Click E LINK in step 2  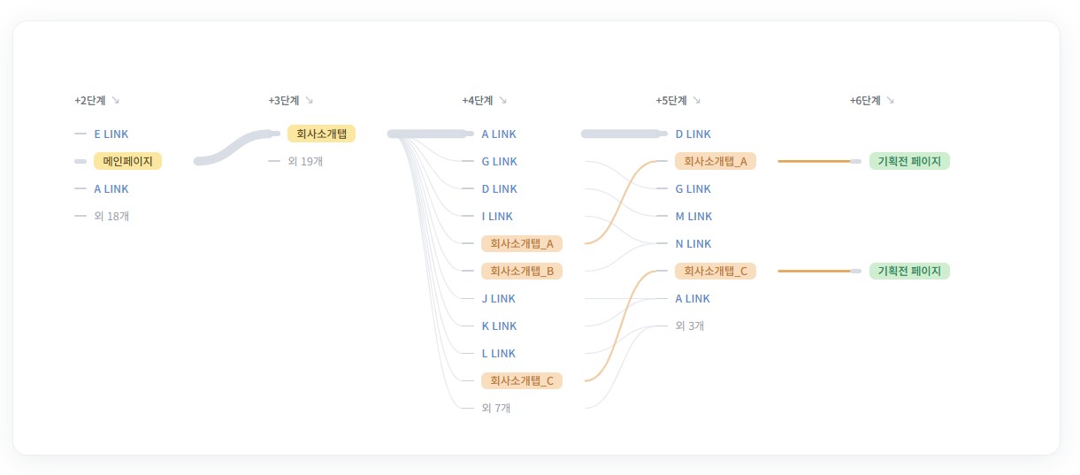coord(111,134)
